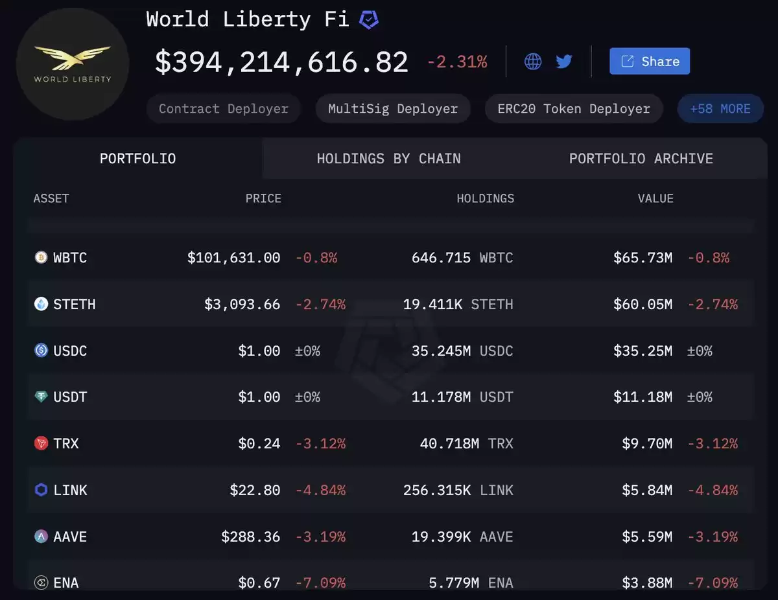This screenshot has width=778, height=600.
Task: Click the $5.59M AAVE value
Action: [x=647, y=537]
